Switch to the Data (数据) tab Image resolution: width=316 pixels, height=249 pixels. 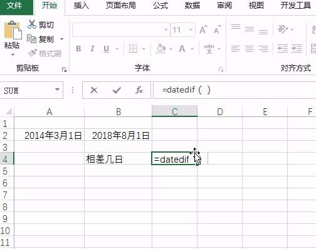pos(192,6)
